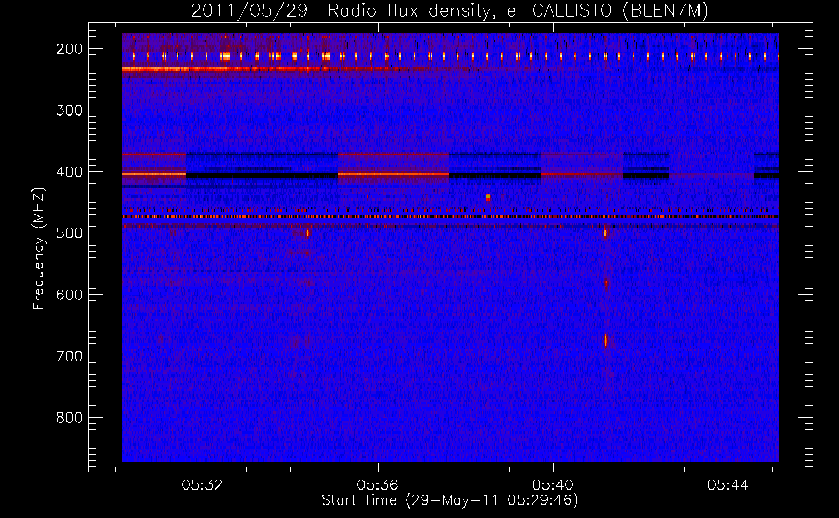Click the 800 frequency tick label
The width and height of the screenshot is (839, 518).
point(69,418)
